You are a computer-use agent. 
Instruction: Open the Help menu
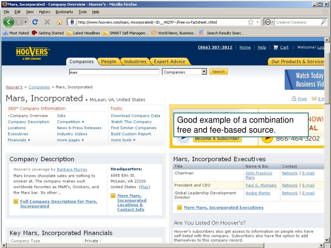[96, 12]
